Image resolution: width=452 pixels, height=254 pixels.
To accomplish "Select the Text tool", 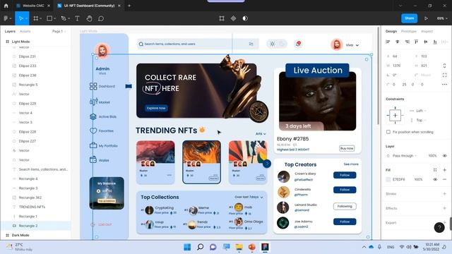I will [77, 18].
